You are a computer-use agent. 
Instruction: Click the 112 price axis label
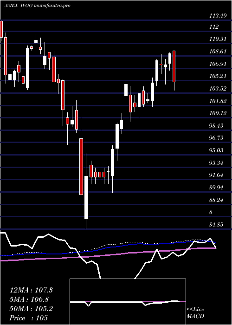tap(214, 27)
